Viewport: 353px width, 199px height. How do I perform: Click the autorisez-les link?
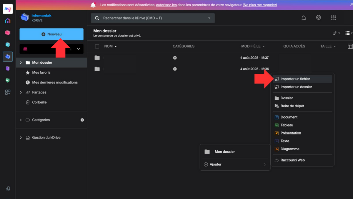[x=166, y=5]
